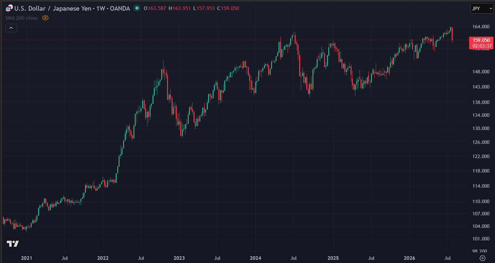Click the close value C159.050
495x263 pixels.
pos(228,8)
